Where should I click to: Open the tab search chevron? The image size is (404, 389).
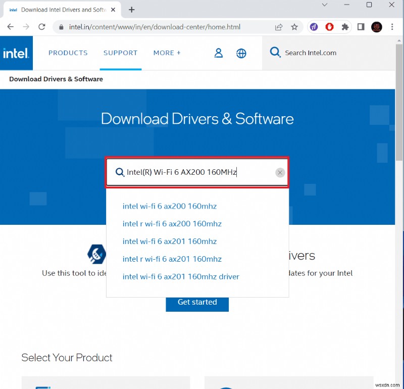click(x=325, y=5)
